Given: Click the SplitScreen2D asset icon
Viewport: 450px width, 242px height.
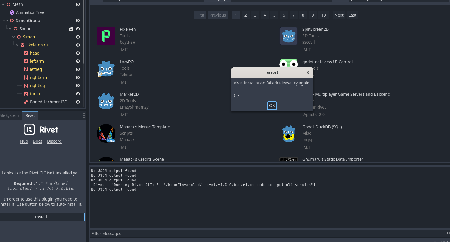Looking at the screenshot, I should pos(289,36).
